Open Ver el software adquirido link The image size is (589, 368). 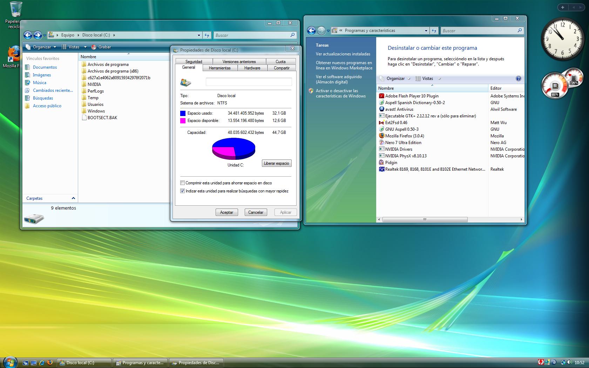pos(339,79)
